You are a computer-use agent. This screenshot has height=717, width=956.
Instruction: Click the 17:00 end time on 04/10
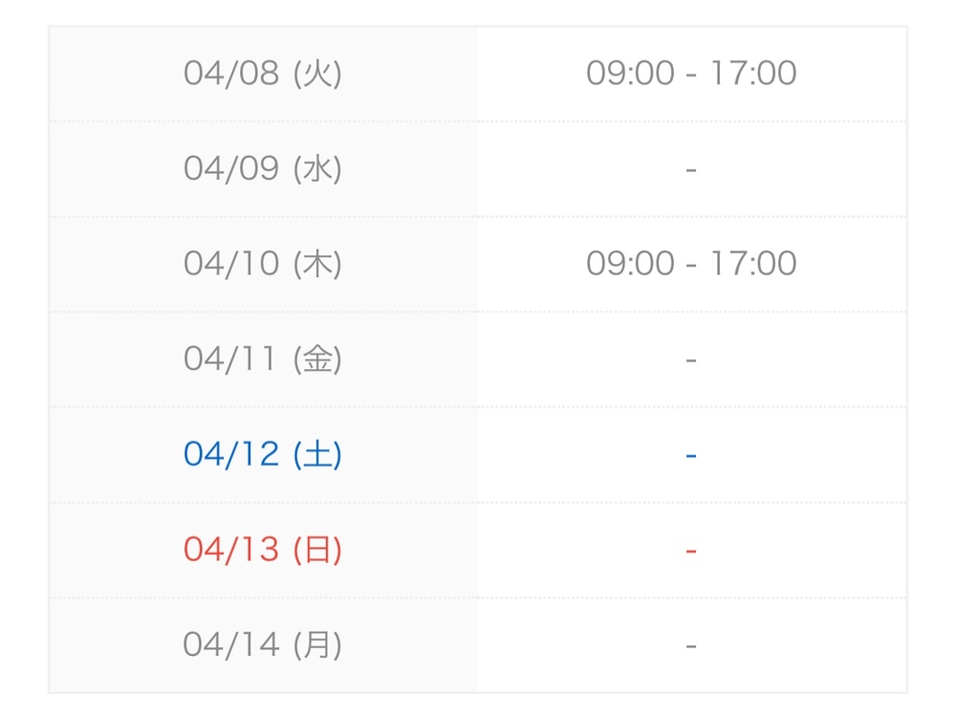tap(754, 264)
